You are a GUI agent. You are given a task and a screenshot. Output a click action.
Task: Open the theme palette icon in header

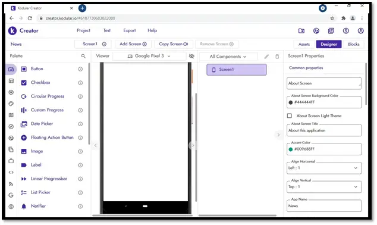pos(316,31)
